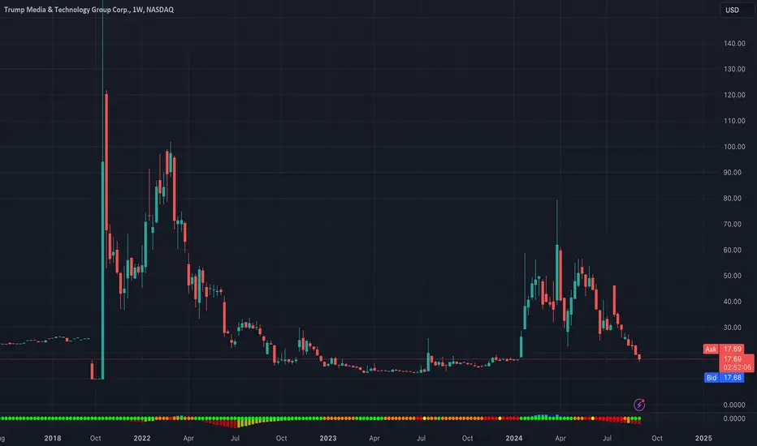The image size is (757, 446).
Task: Click the 2024 time axis label
Action: point(513,438)
